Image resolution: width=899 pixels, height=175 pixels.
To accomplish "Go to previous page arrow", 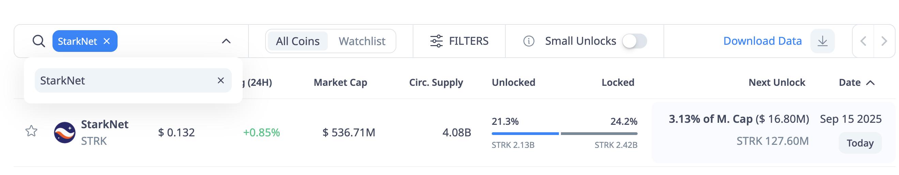I will pyautogui.click(x=864, y=41).
